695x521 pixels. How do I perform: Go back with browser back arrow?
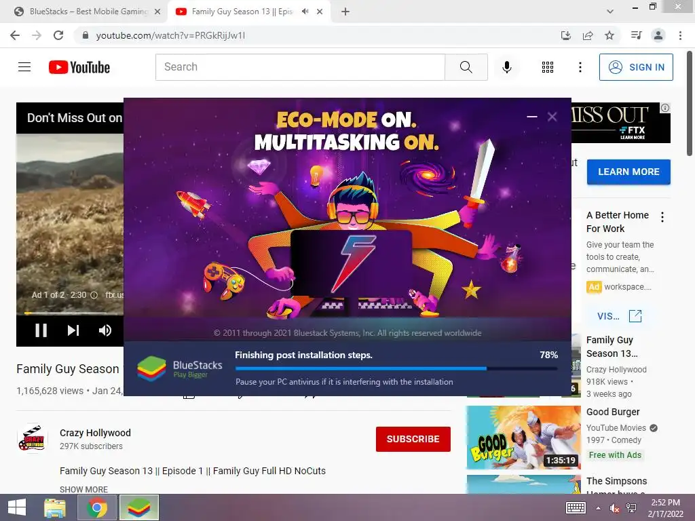15,35
